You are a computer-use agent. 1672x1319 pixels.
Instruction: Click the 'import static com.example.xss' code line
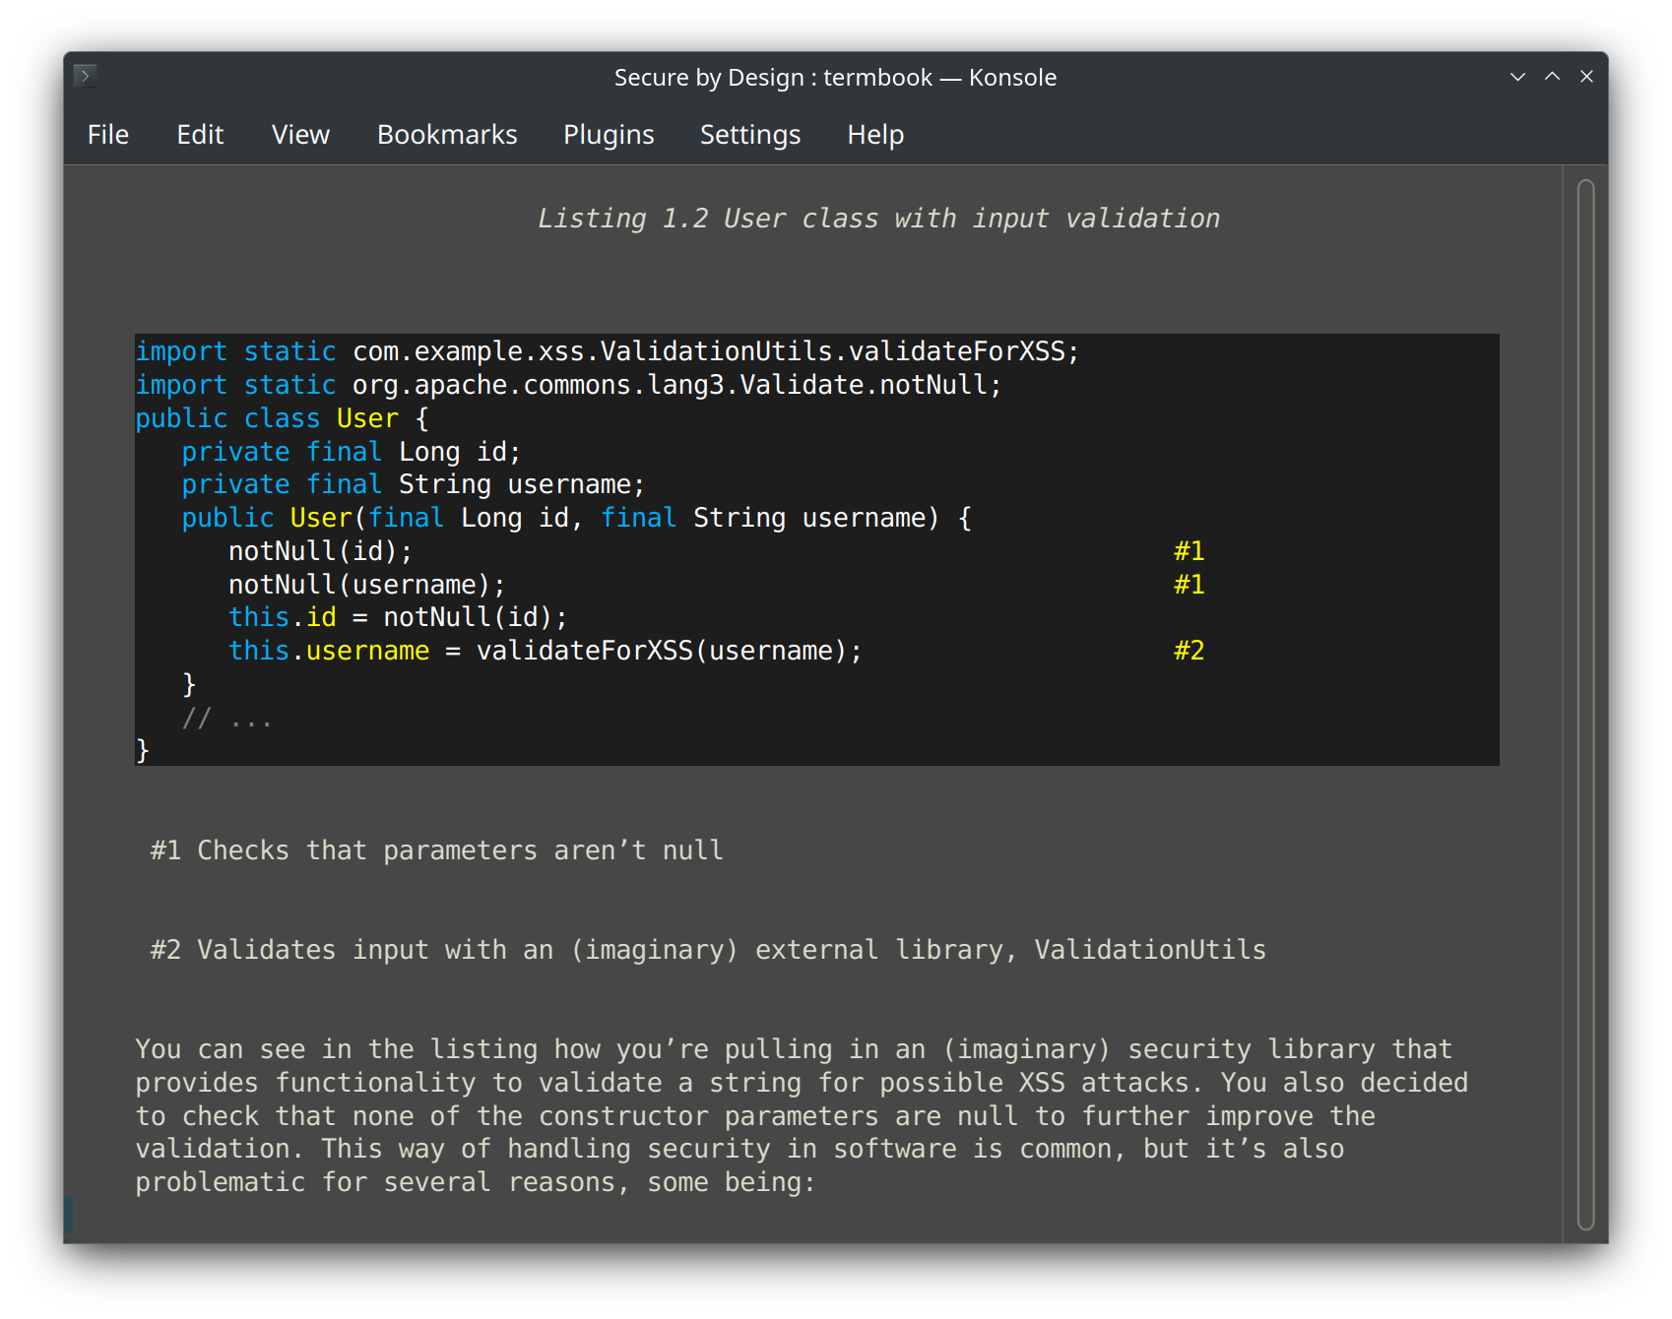[608, 351]
